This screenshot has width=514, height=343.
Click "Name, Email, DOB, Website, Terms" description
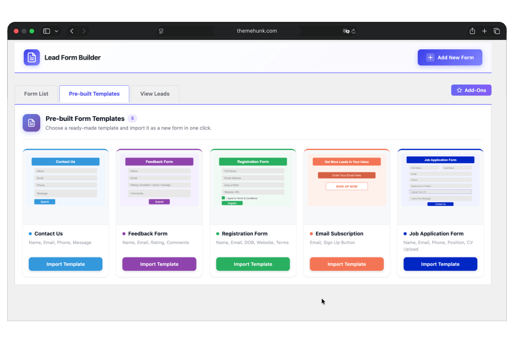(252, 243)
